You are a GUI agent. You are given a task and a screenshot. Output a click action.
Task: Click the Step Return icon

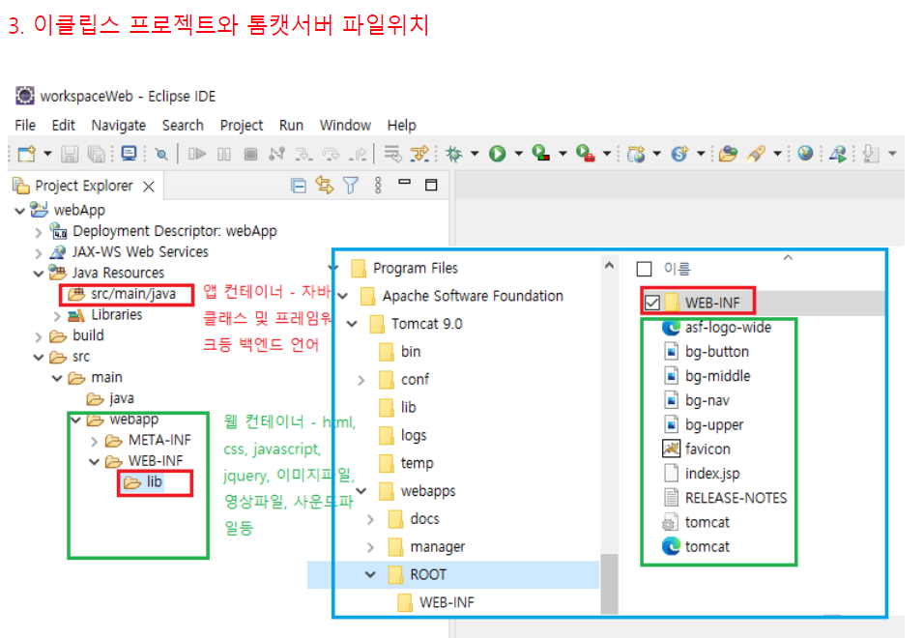[358, 154]
